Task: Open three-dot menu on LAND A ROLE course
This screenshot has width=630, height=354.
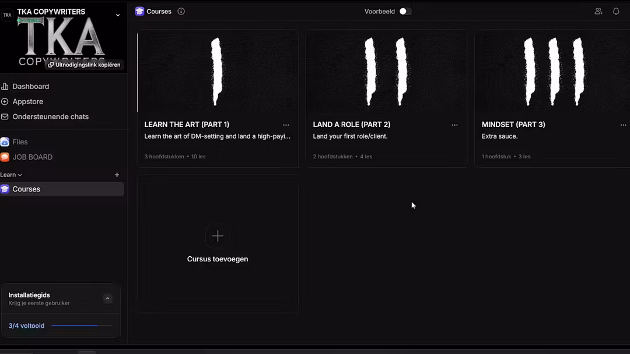Action: (454, 125)
